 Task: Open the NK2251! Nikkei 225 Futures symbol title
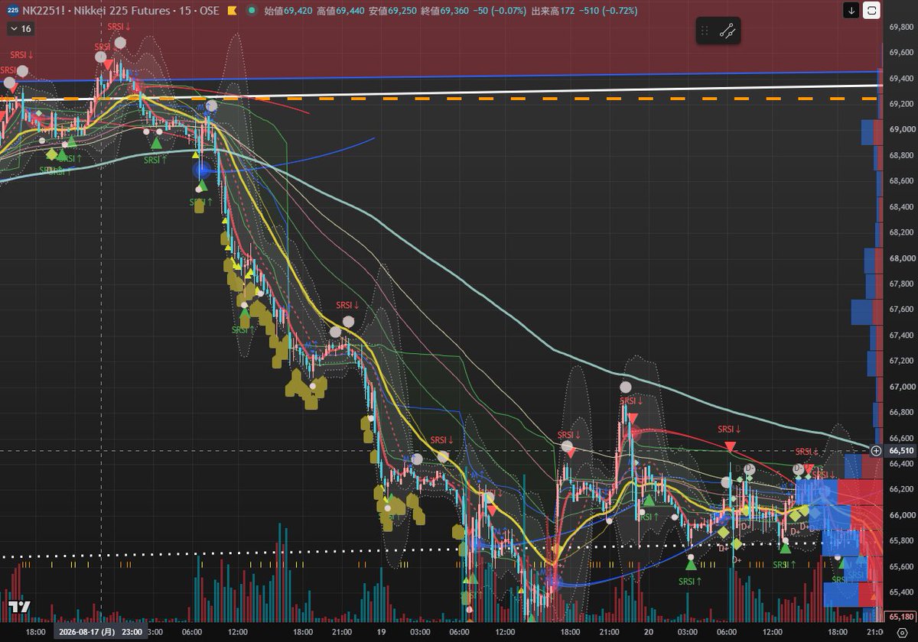(120, 11)
